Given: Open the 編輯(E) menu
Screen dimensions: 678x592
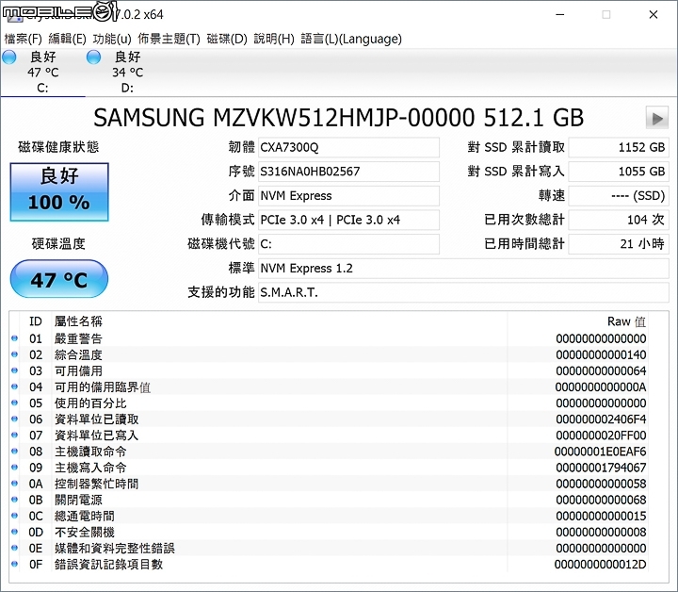Looking at the screenshot, I should (68, 39).
